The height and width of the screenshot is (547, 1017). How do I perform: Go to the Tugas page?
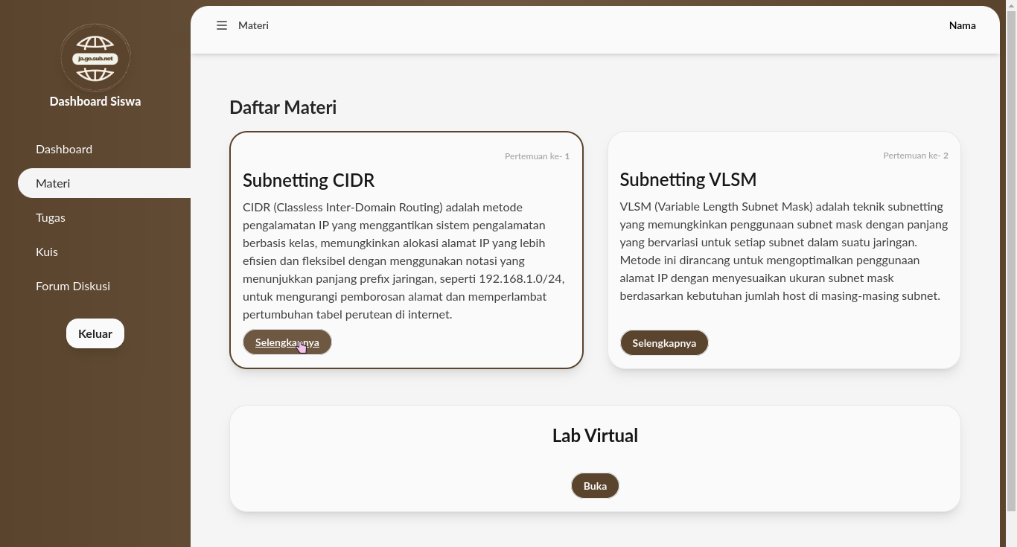[x=51, y=217]
